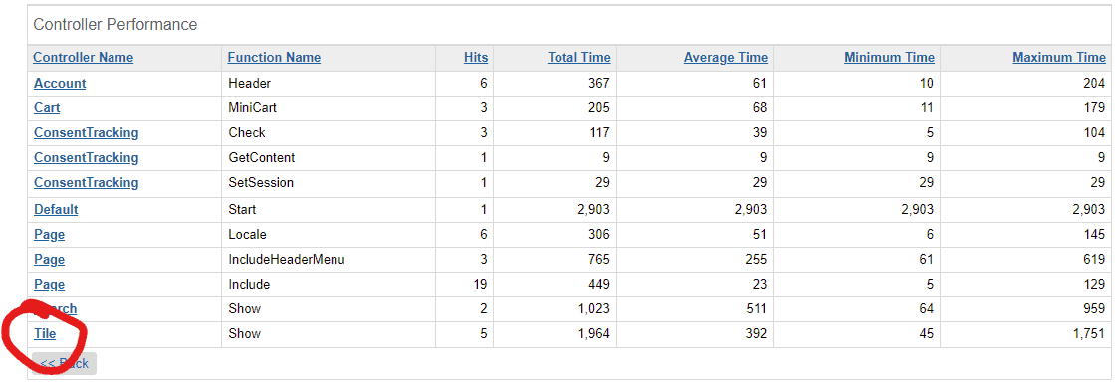The image size is (1117, 388).
Task: Sort by Maximum Time column header
Action: (1059, 58)
